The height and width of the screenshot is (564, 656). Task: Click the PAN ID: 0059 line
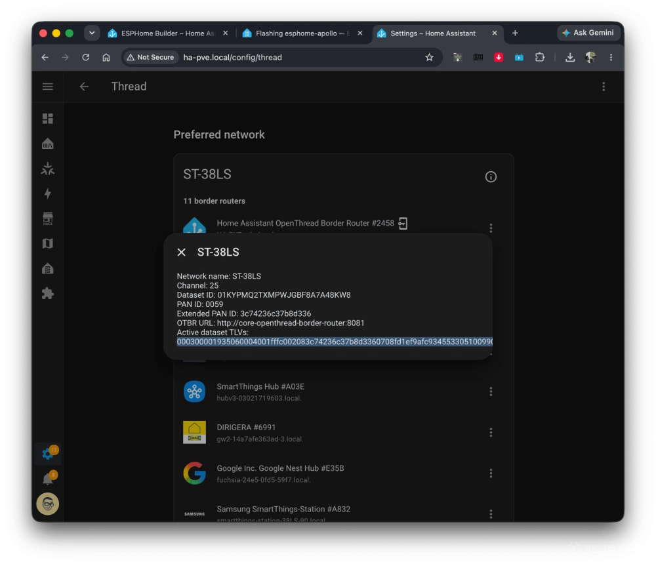tap(199, 304)
